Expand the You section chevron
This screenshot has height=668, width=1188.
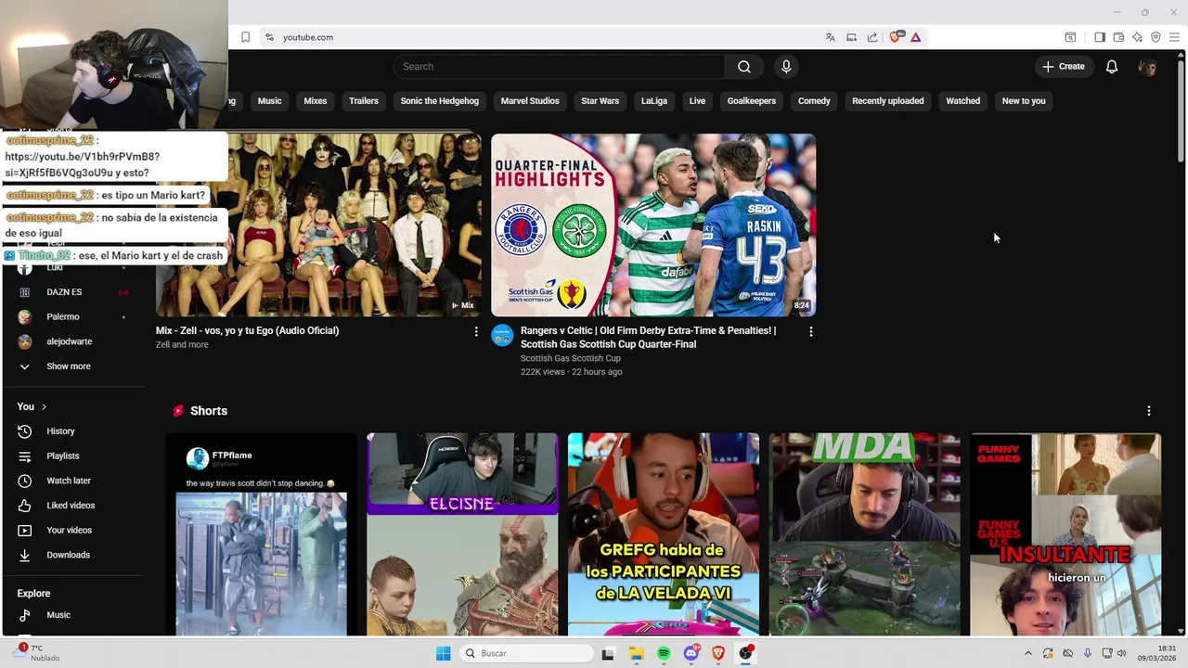[x=44, y=406]
